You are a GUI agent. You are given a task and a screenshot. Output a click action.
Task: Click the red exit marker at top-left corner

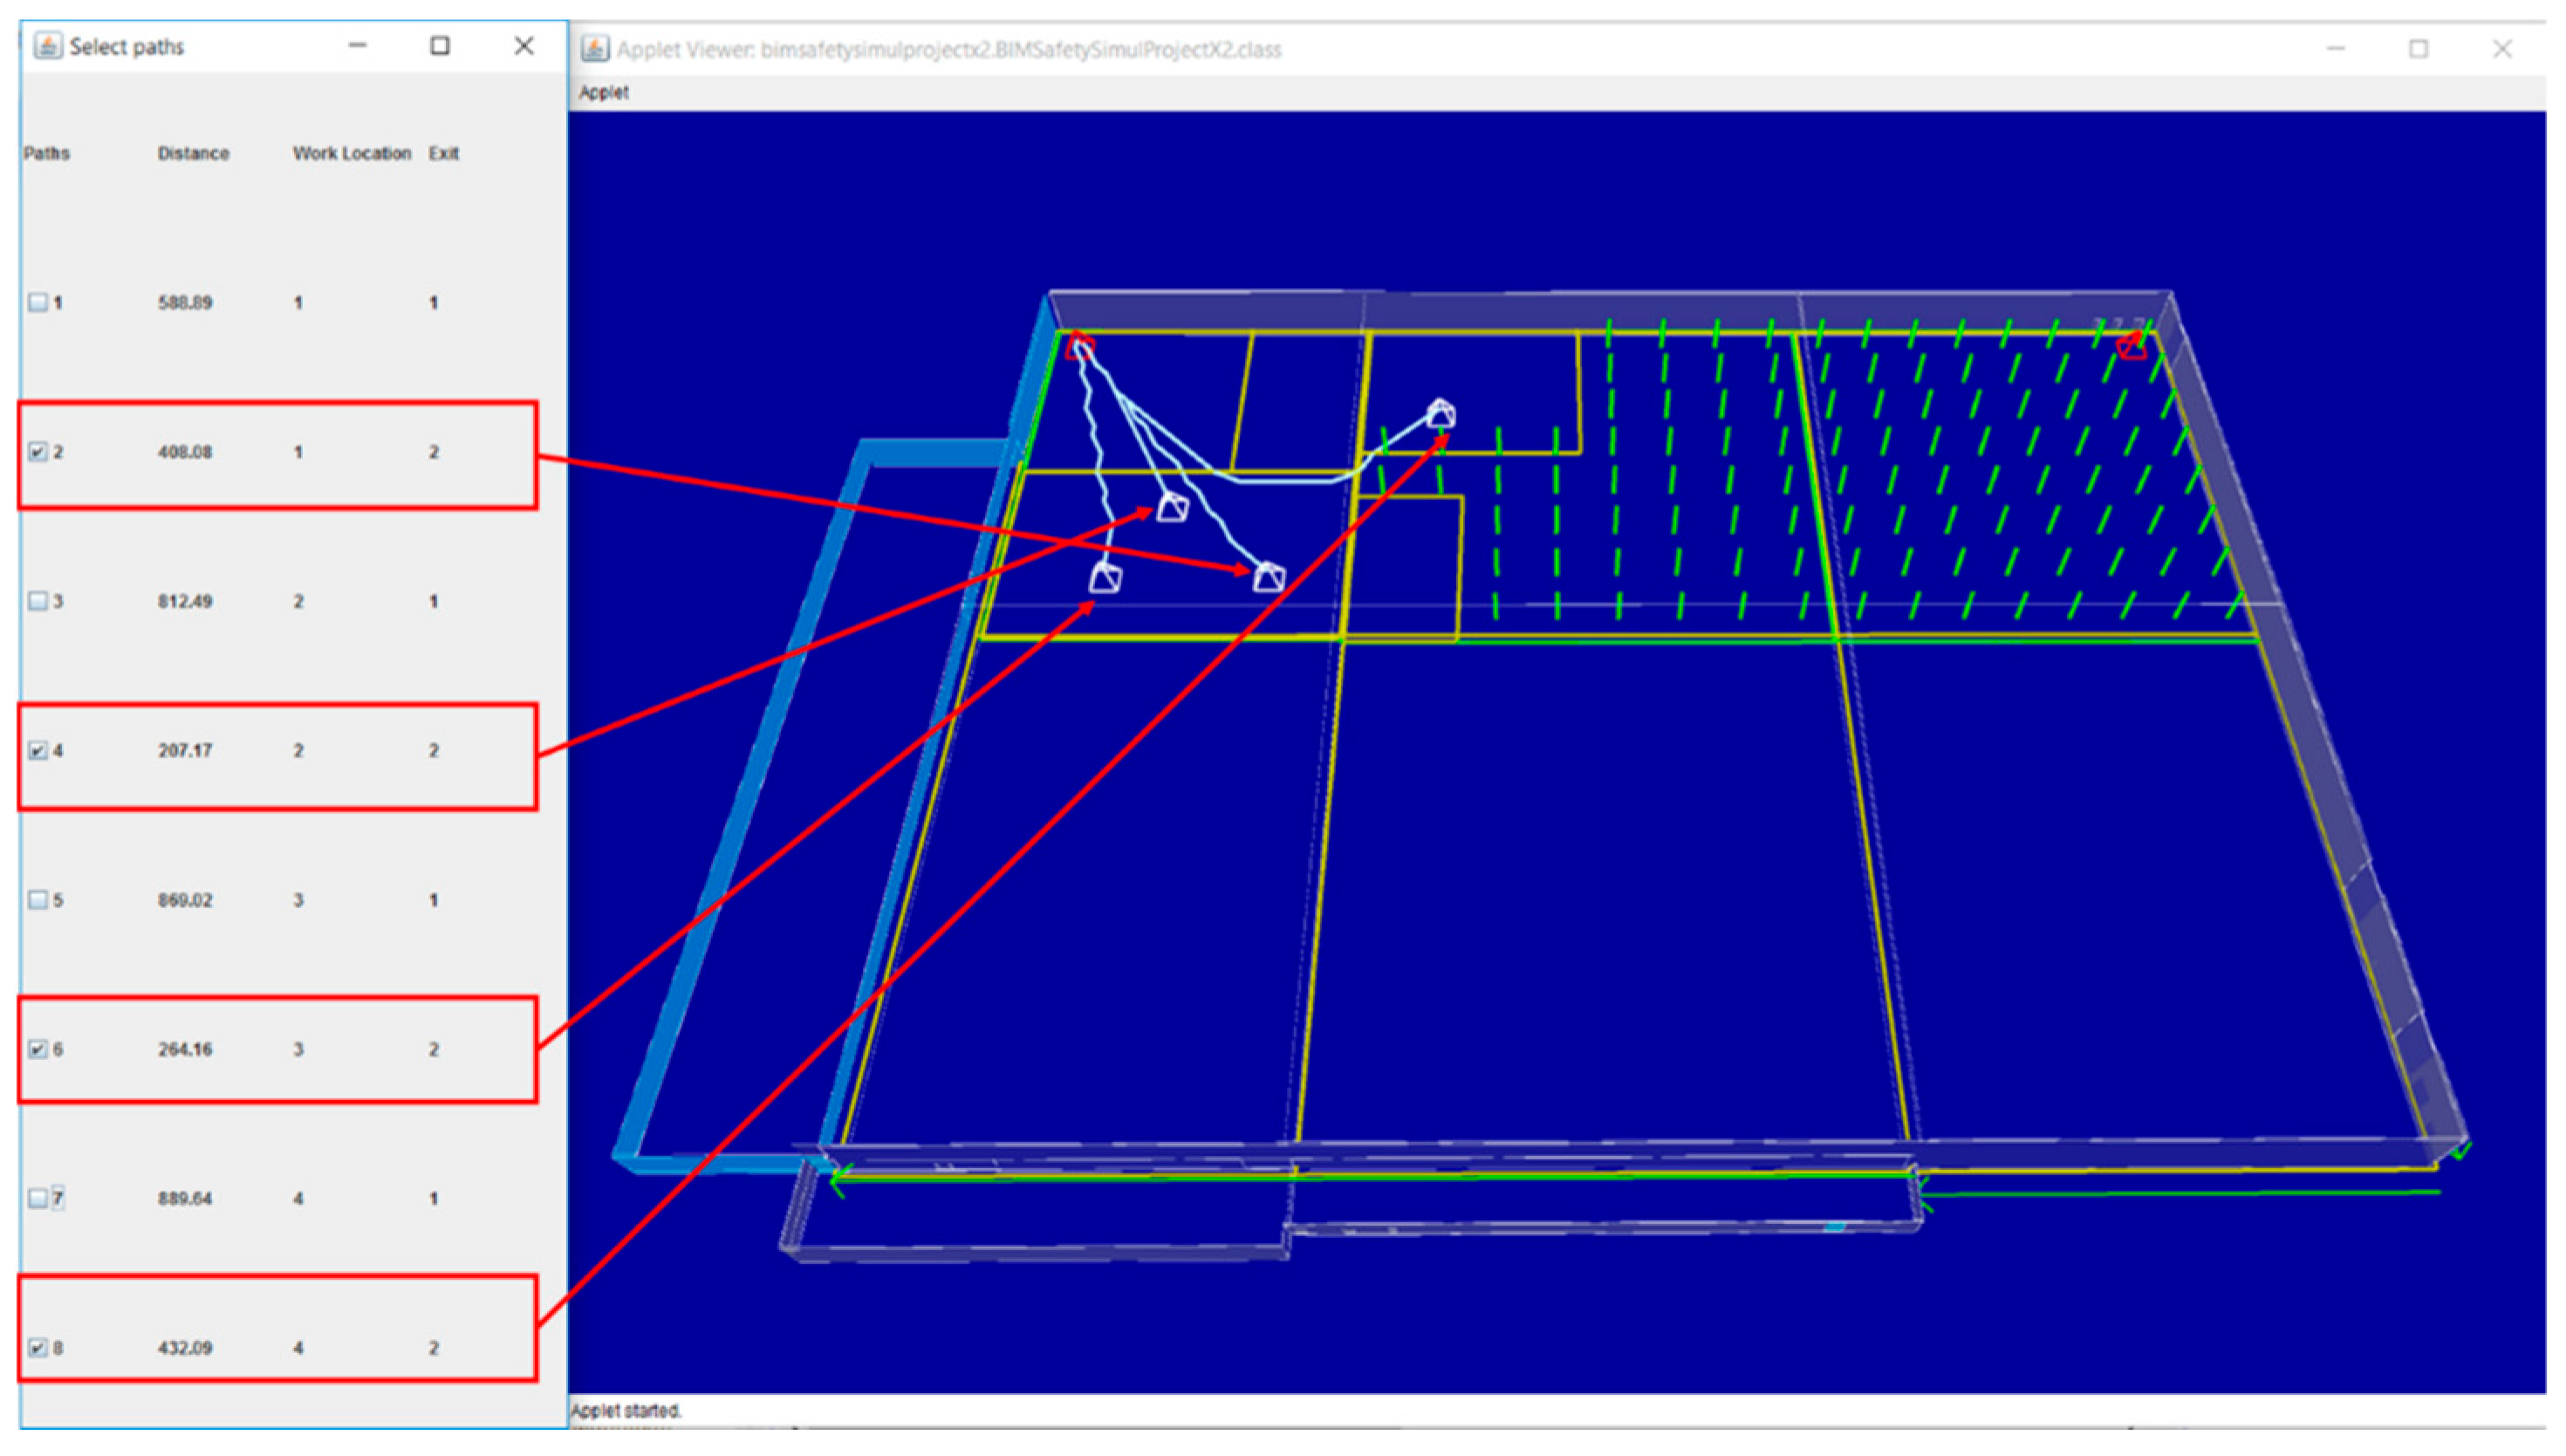1080,347
